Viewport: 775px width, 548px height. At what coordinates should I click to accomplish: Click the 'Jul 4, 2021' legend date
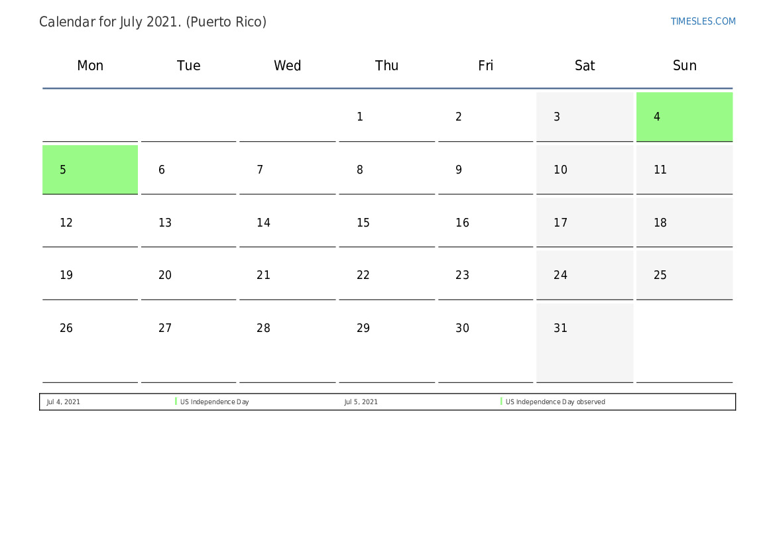63,402
